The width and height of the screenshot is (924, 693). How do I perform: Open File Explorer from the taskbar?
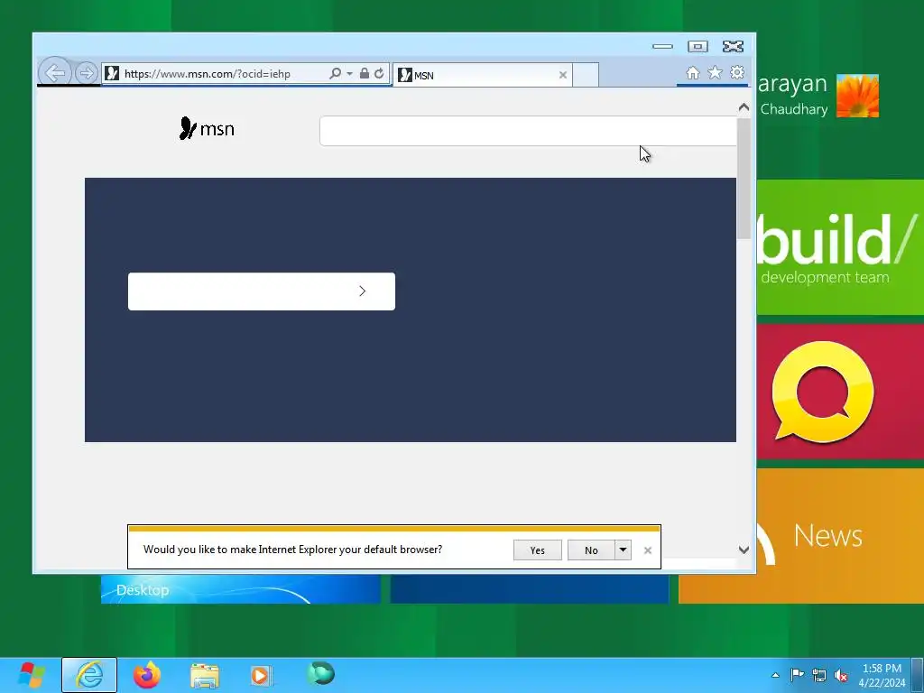click(x=205, y=675)
